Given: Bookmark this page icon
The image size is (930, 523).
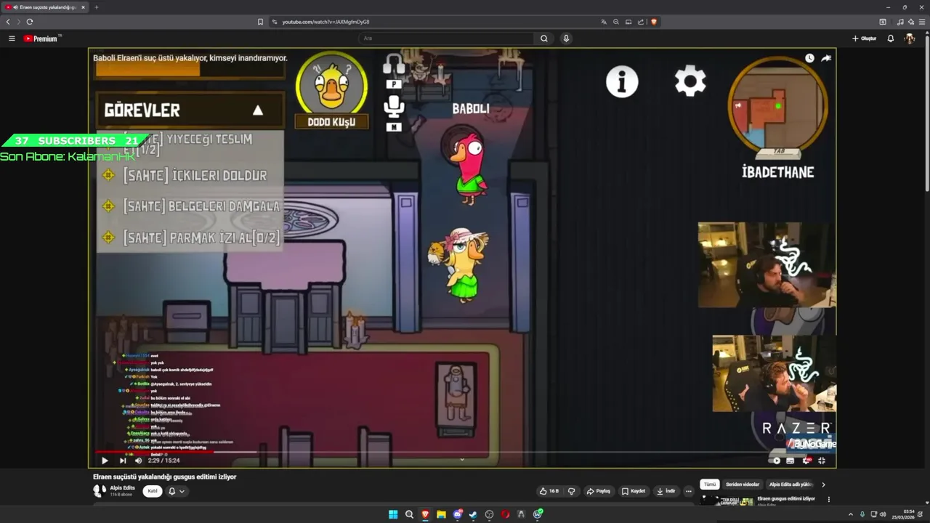Looking at the screenshot, I should tap(260, 22).
